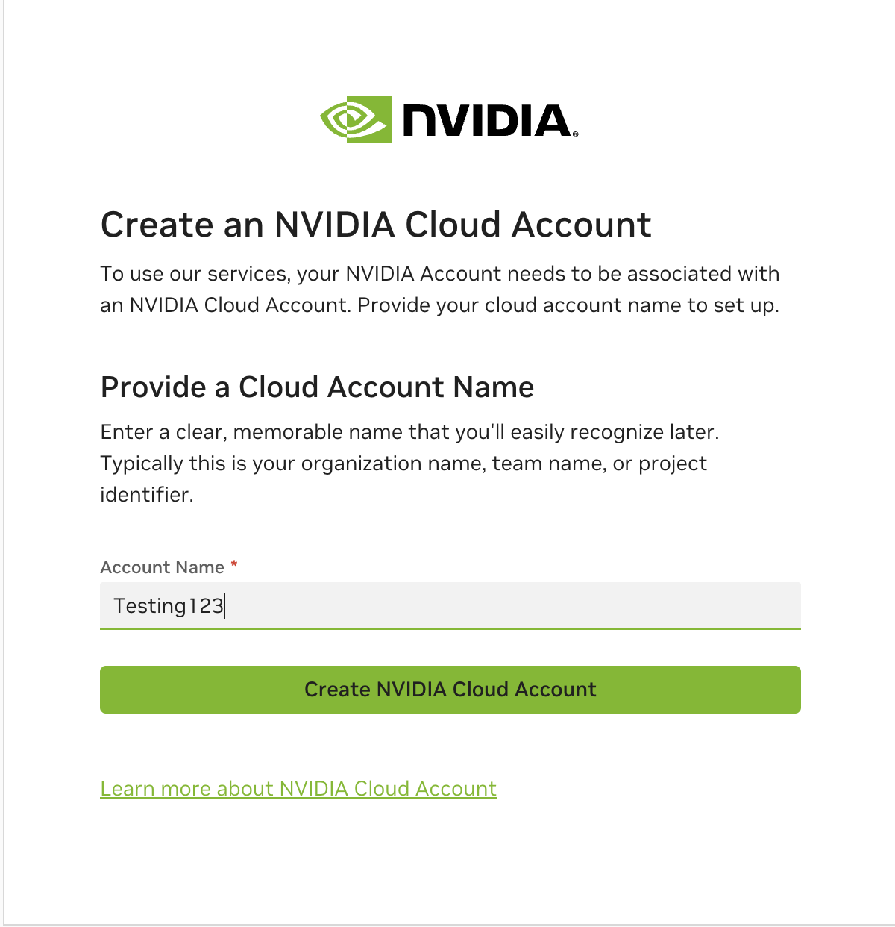Click the NVIDIA brand header at the top
The width and height of the screenshot is (895, 927).
pyautogui.click(x=447, y=119)
